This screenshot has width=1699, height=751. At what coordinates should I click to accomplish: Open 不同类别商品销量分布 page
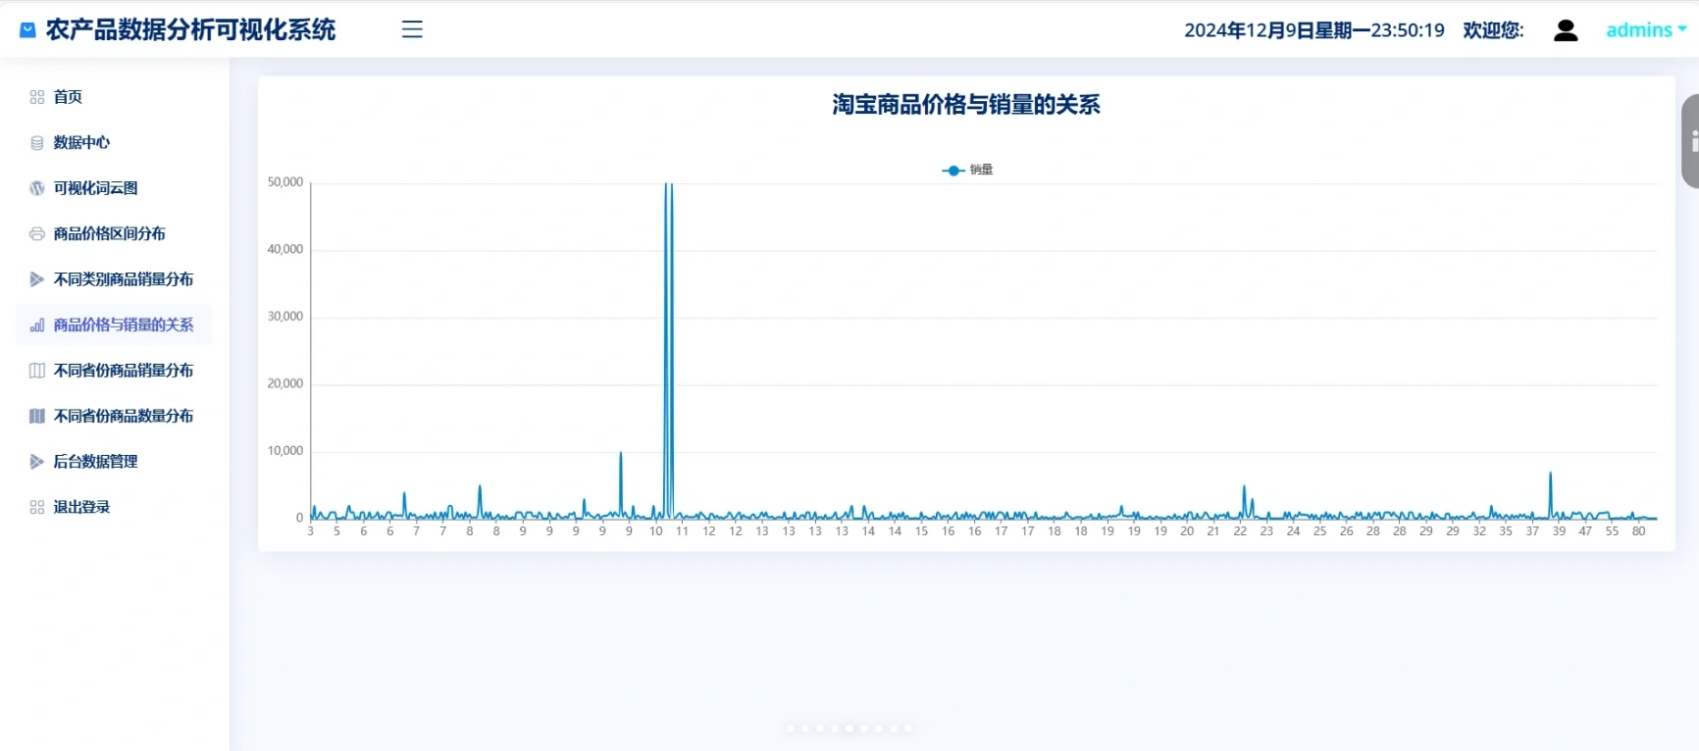(114, 279)
